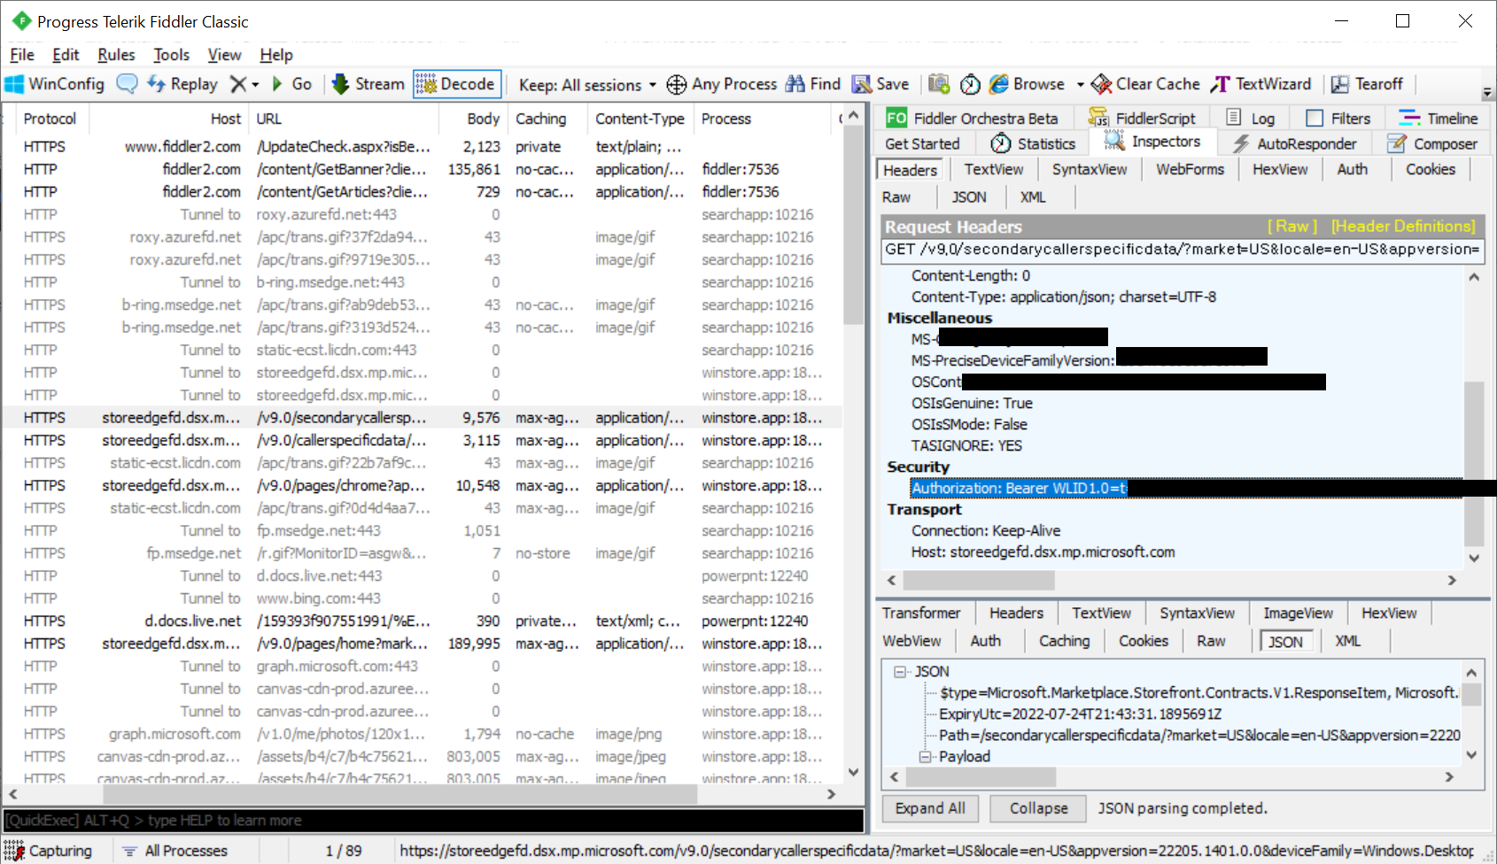
Task: Open the File menu
Action: tap(22, 55)
